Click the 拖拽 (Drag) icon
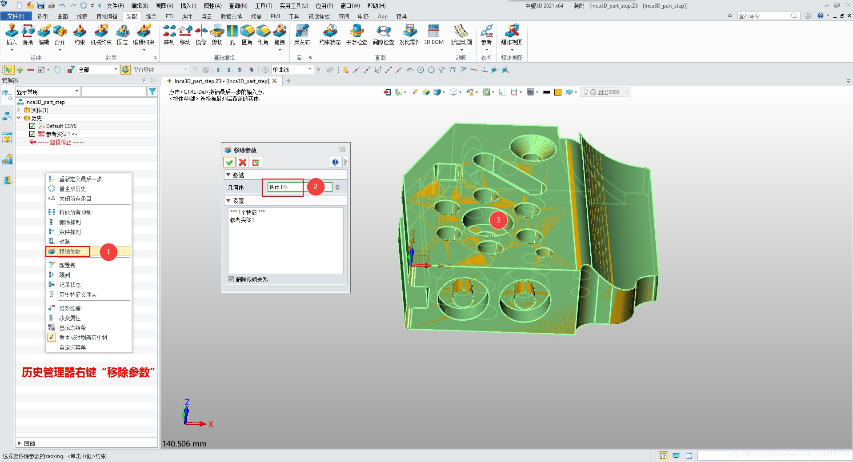The width and height of the screenshot is (853, 462). [279, 35]
